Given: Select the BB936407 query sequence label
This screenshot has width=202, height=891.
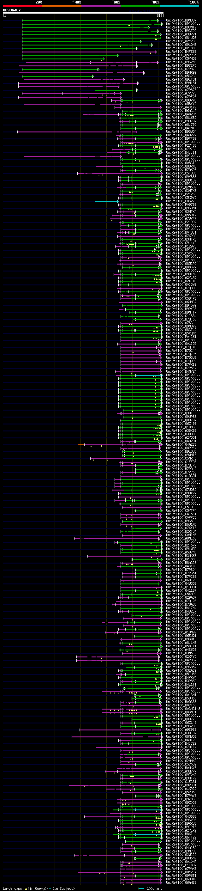Looking at the screenshot, I should click(x=12, y=10).
